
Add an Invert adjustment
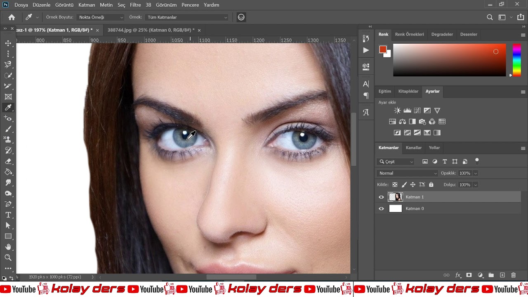tap(397, 133)
